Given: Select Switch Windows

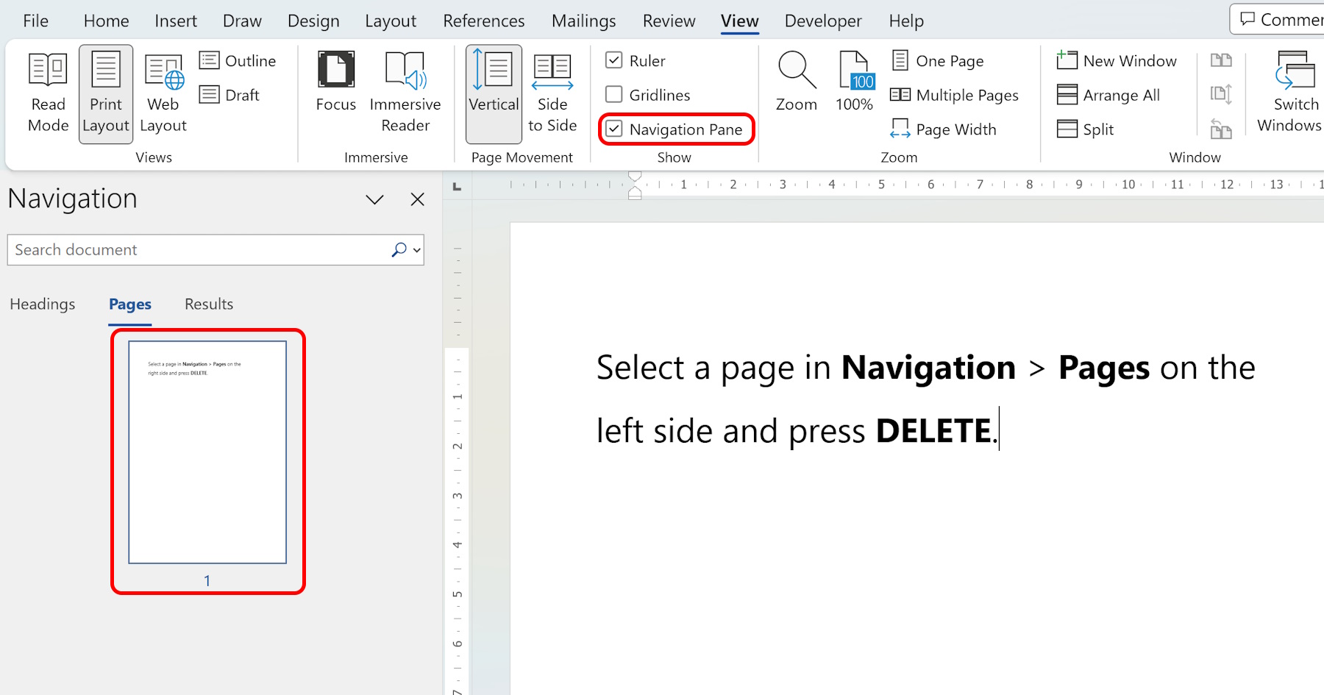Looking at the screenshot, I should click(1292, 92).
